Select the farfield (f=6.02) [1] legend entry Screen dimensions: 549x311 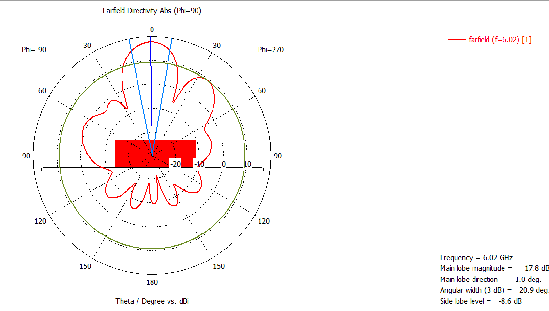(x=500, y=40)
